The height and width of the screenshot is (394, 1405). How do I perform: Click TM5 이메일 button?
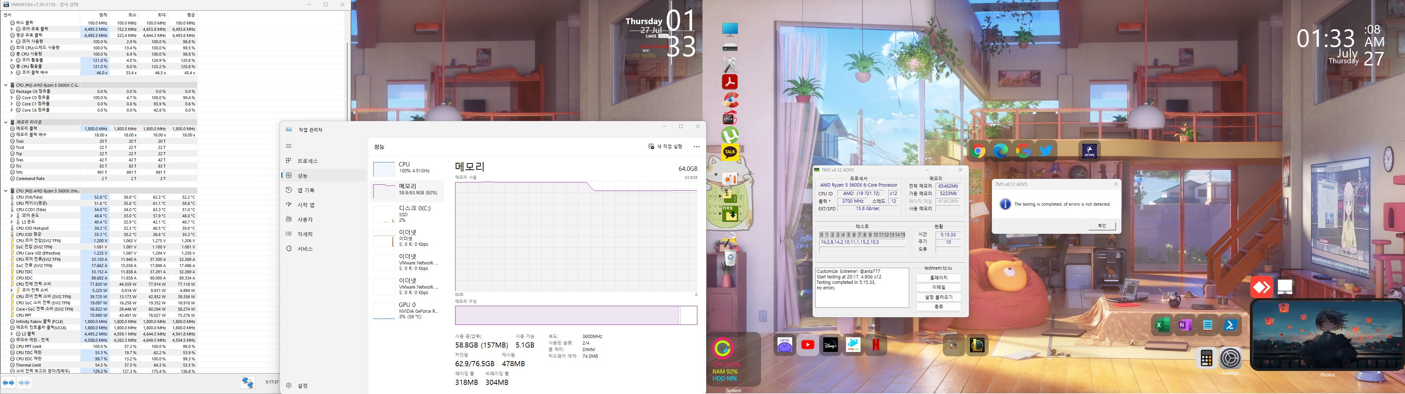coord(938,288)
